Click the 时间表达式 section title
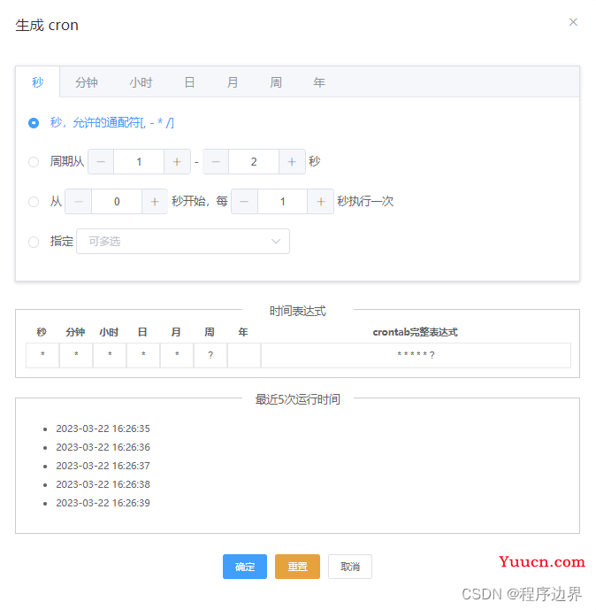596x610 pixels. 298,312
